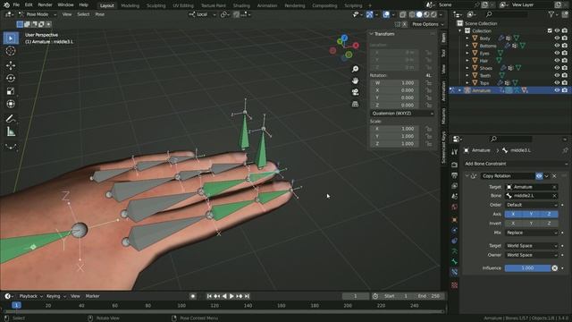Click the pan view hand icon
The image size is (572, 322).
[x=355, y=80]
